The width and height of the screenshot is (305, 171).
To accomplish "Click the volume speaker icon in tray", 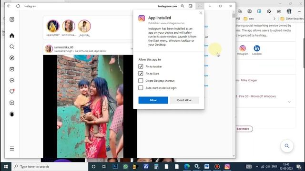I will click(x=268, y=167).
